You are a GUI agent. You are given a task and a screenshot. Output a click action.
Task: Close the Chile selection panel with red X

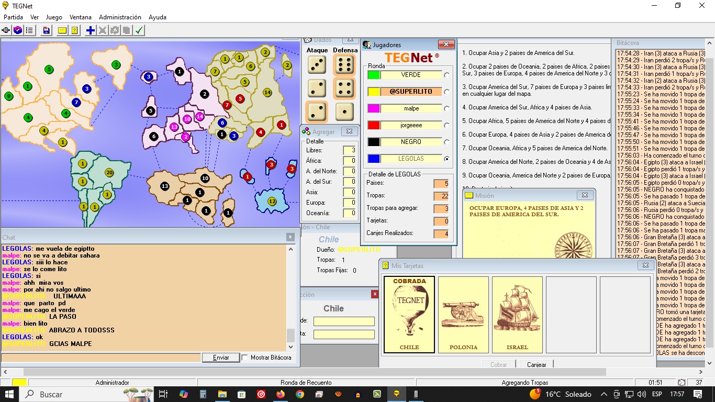(x=375, y=294)
